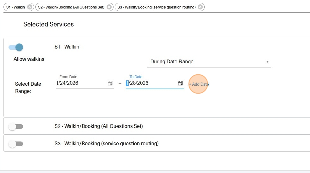
Task: Click the To Date field showing 1/28/2026
Action: coord(150,83)
